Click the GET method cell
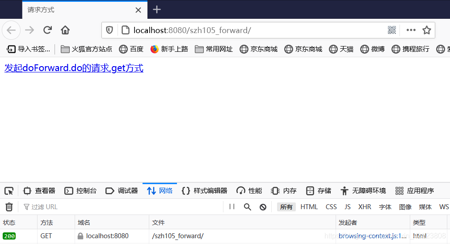Screen dimensions: 450x244 pyautogui.click(x=46, y=236)
